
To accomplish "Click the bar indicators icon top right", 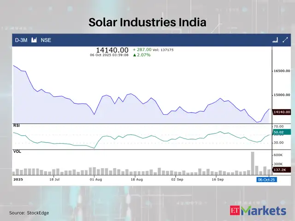I will 275,40.
